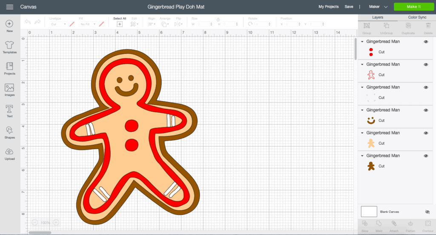Click the Upload cloud icon
The width and height of the screenshot is (436, 235).
(9, 152)
